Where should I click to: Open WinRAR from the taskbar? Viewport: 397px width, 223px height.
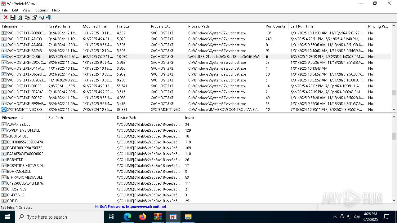tap(158, 217)
